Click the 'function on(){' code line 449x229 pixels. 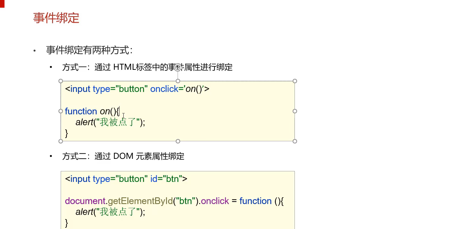pos(92,111)
